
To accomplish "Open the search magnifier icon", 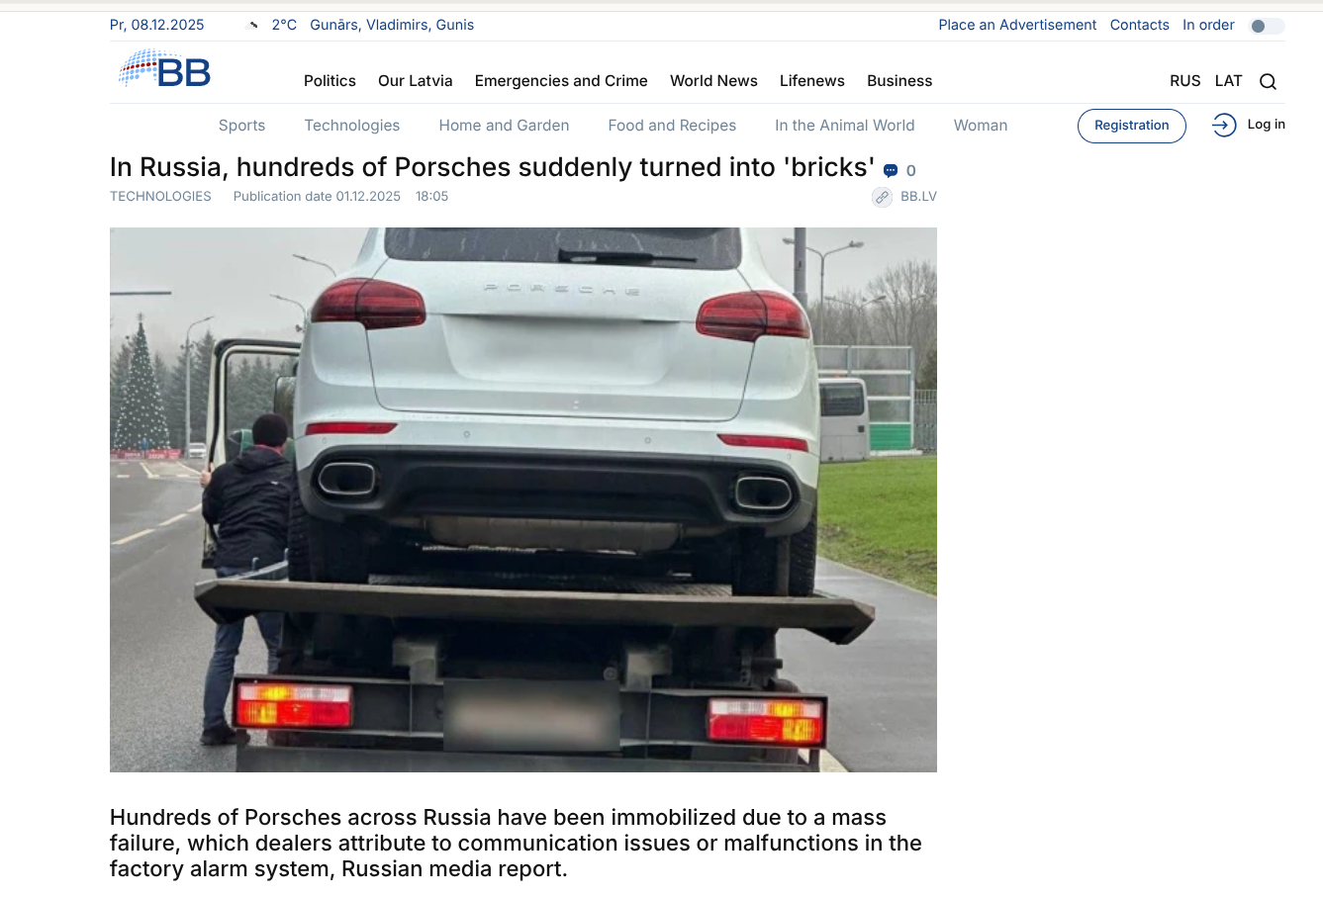I will click(x=1268, y=81).
